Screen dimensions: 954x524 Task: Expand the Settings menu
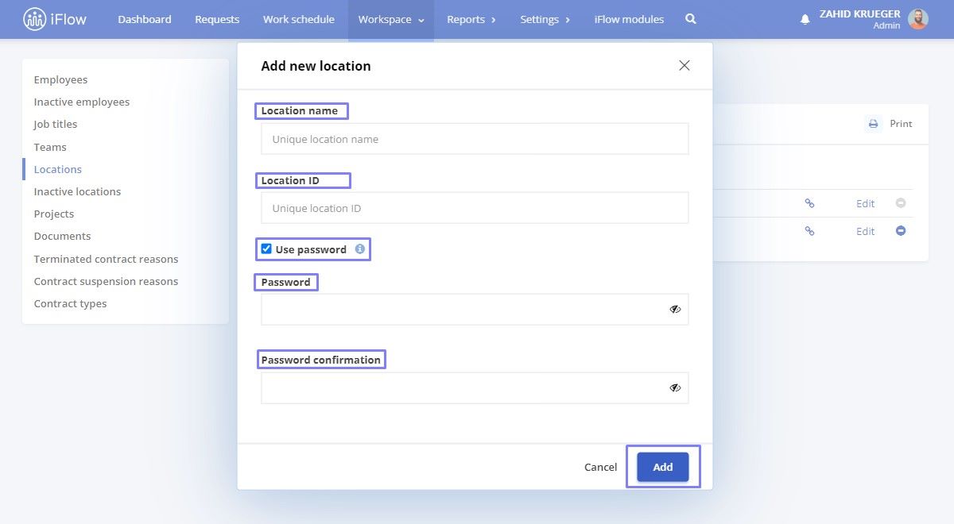(x=545, y=19)
